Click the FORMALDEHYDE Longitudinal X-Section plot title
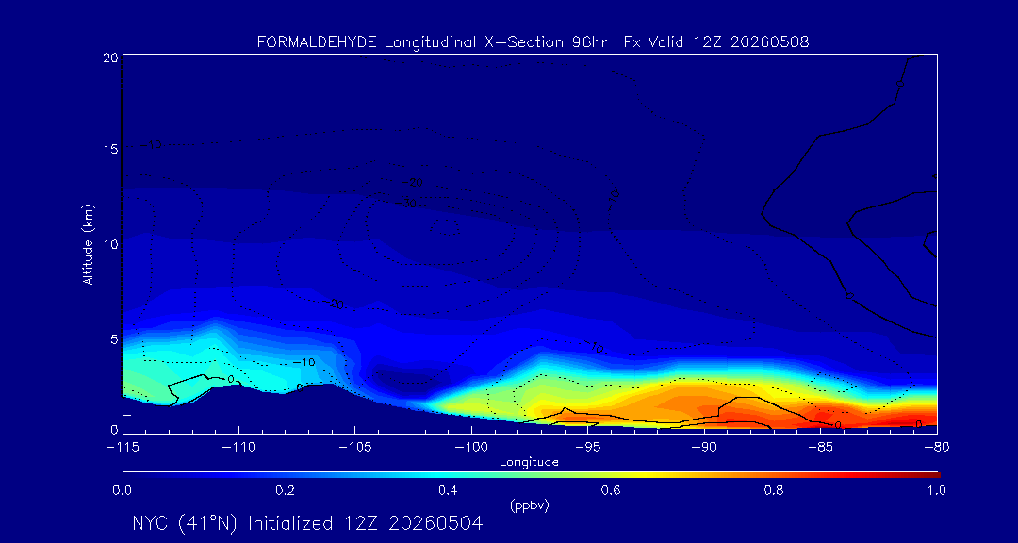This screenshot has height=543, width=1018. (x=533, y=42)
